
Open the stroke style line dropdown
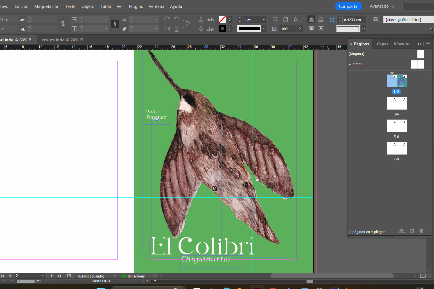click(264, 29)
